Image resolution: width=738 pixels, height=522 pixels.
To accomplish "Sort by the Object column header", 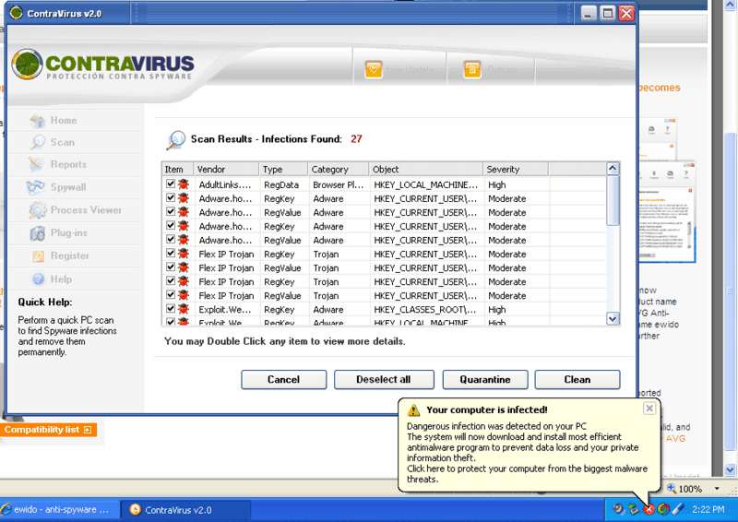I will pos(426,169).
